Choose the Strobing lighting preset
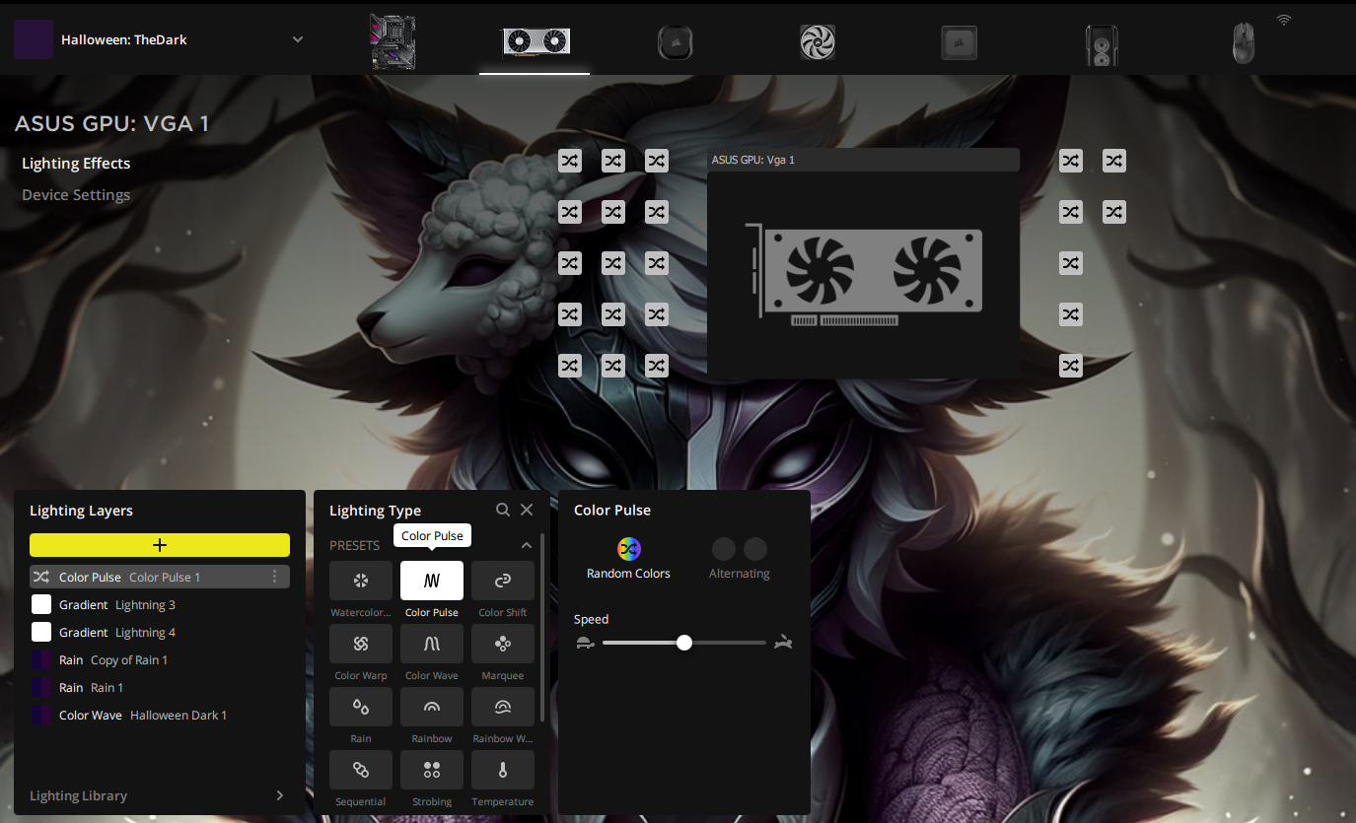This screenshot has width=1356, height=823. (x=432, y=770)
